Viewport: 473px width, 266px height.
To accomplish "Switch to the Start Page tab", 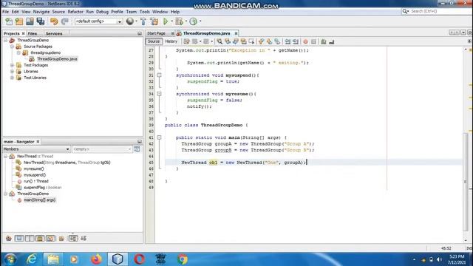I will pos(156,33).
